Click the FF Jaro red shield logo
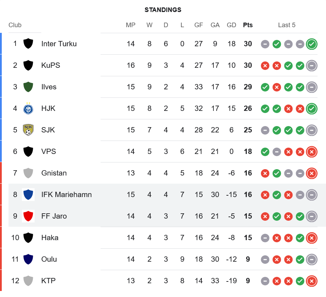This screenshot has width=326, height=297. tap(28, 216)
